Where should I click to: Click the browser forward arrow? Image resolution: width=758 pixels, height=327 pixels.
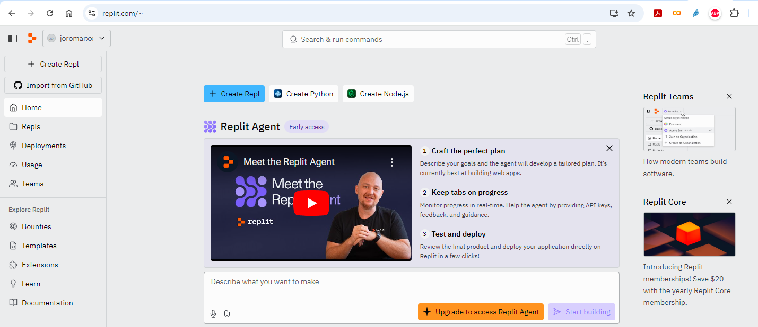click(31, 13)
